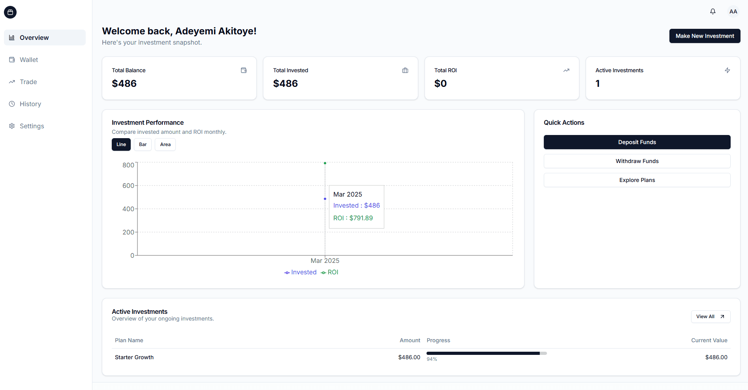Click the Overview bar chart icon
Screen dimensions: 748x390
click(12, 37)
